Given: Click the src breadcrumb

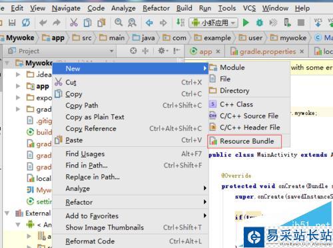Looking at the screenshot, I should (82, 38).
